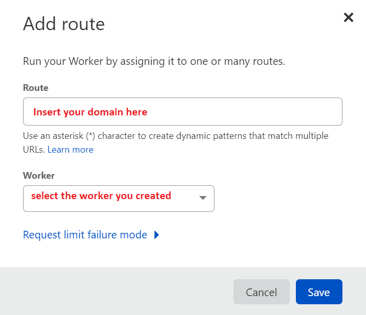
Task: Close the Add route dialog
Action: pos(349,18)
